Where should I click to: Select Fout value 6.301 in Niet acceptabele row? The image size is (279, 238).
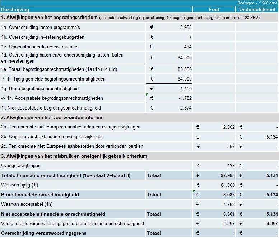[229, 214]
